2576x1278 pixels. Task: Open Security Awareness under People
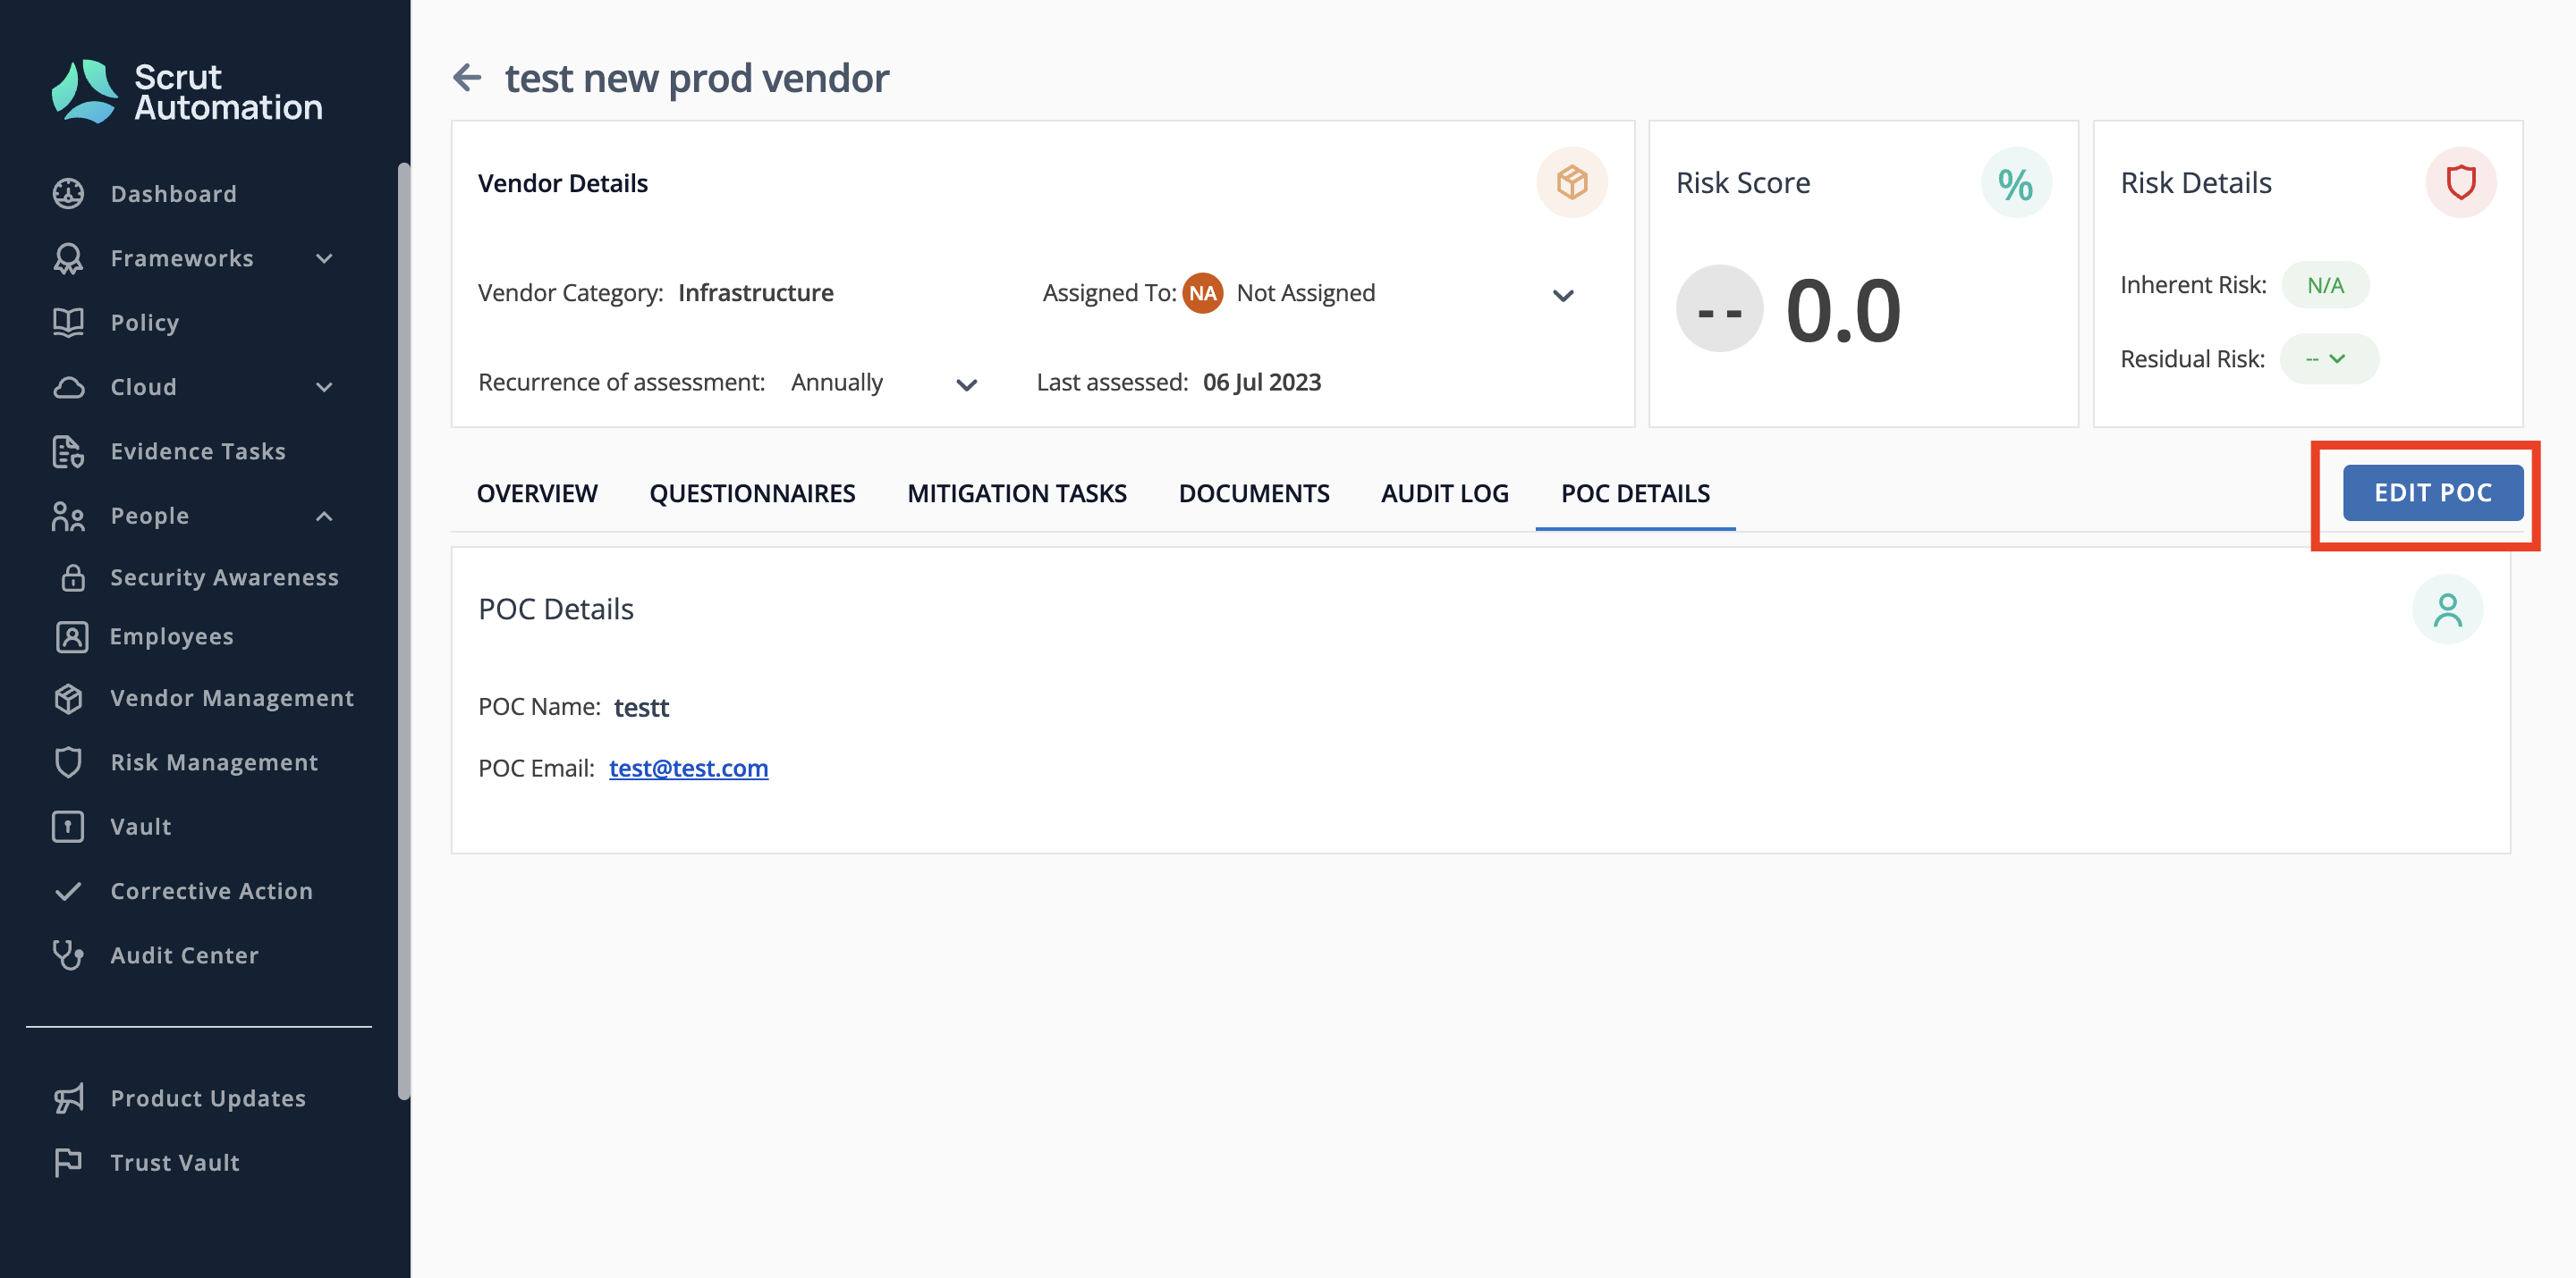coord(224,577)
